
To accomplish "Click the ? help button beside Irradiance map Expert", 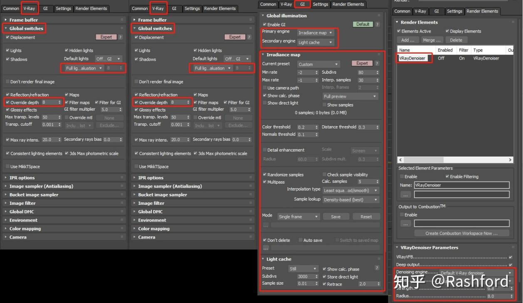I will click(377, 64).
